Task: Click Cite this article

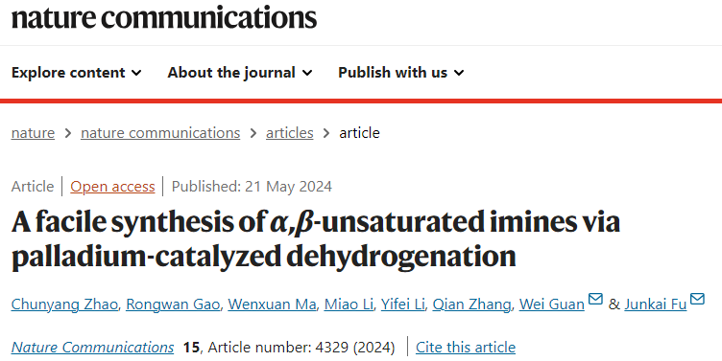Action: click(x=466, y=348)
